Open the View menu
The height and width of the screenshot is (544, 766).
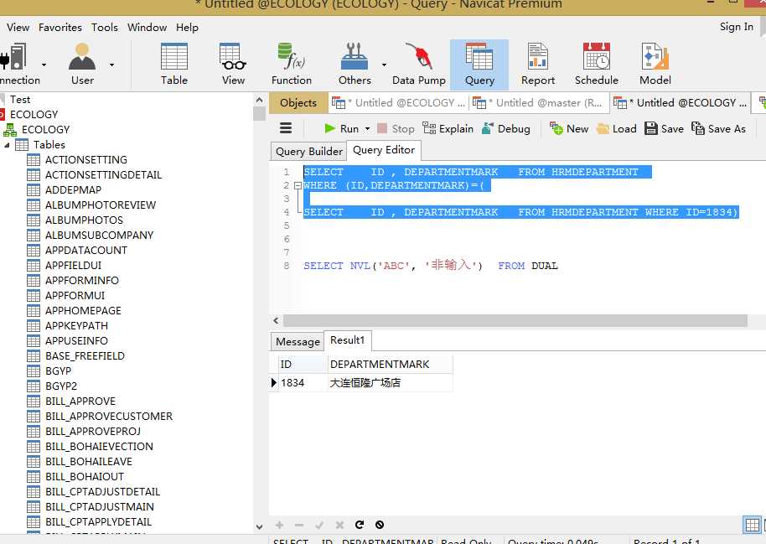[x=18, y=28]
